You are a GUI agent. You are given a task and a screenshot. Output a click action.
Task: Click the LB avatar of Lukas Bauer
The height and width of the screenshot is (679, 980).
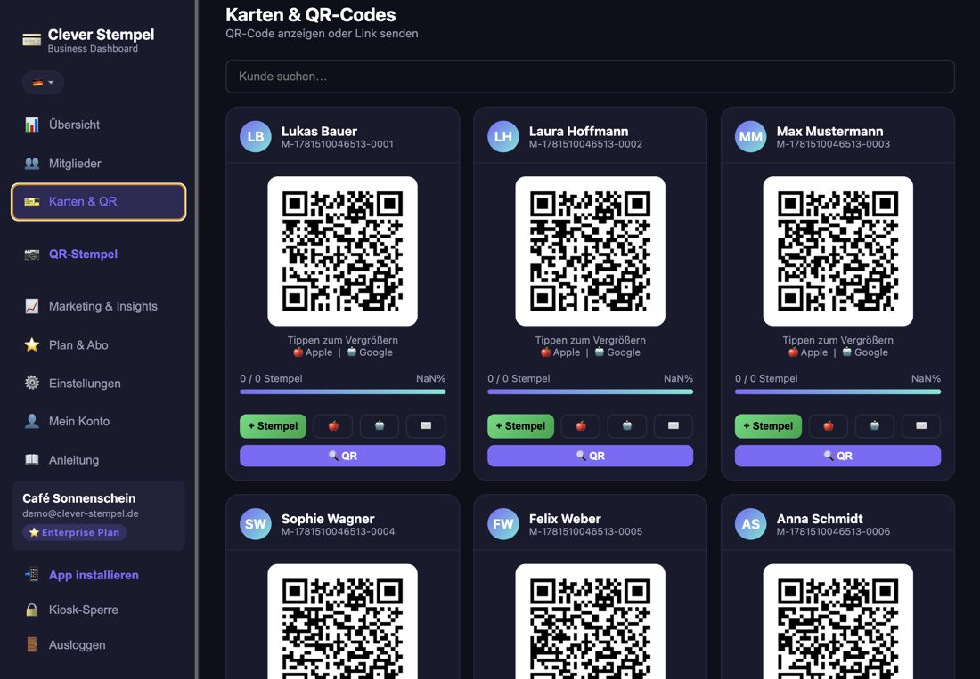(x=256, y=137)
